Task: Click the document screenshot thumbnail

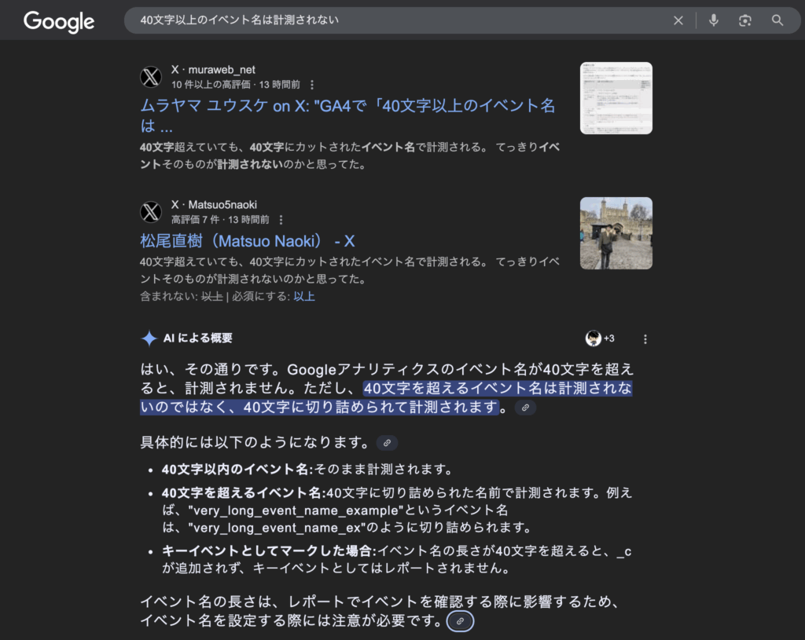Action: (x=616, y=98)
